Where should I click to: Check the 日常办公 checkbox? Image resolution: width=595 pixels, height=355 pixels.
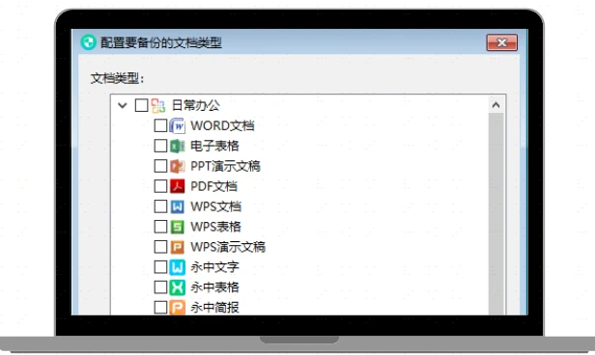click(x=142, y=105)
